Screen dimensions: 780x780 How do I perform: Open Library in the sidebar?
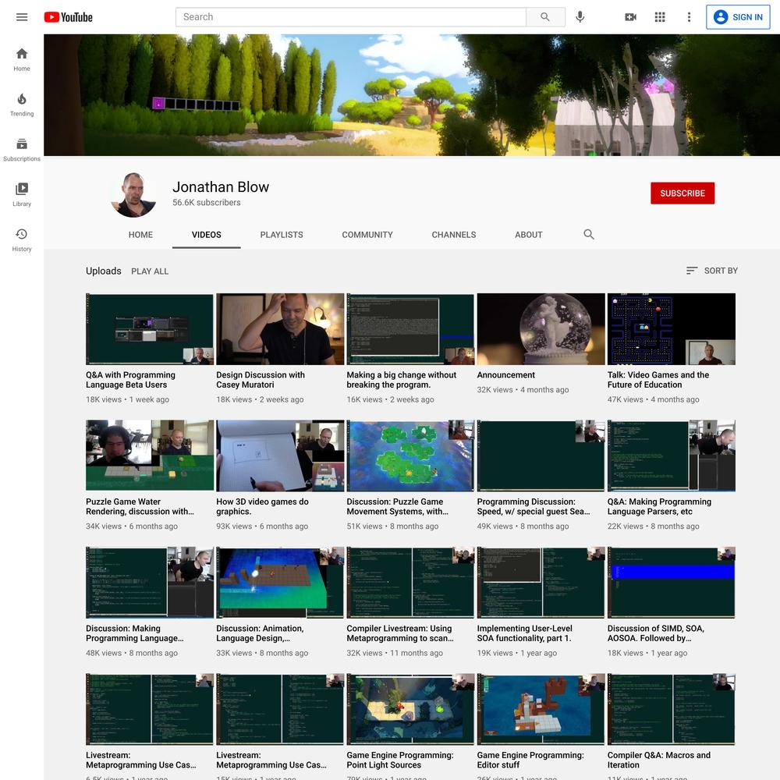(21, 194)
